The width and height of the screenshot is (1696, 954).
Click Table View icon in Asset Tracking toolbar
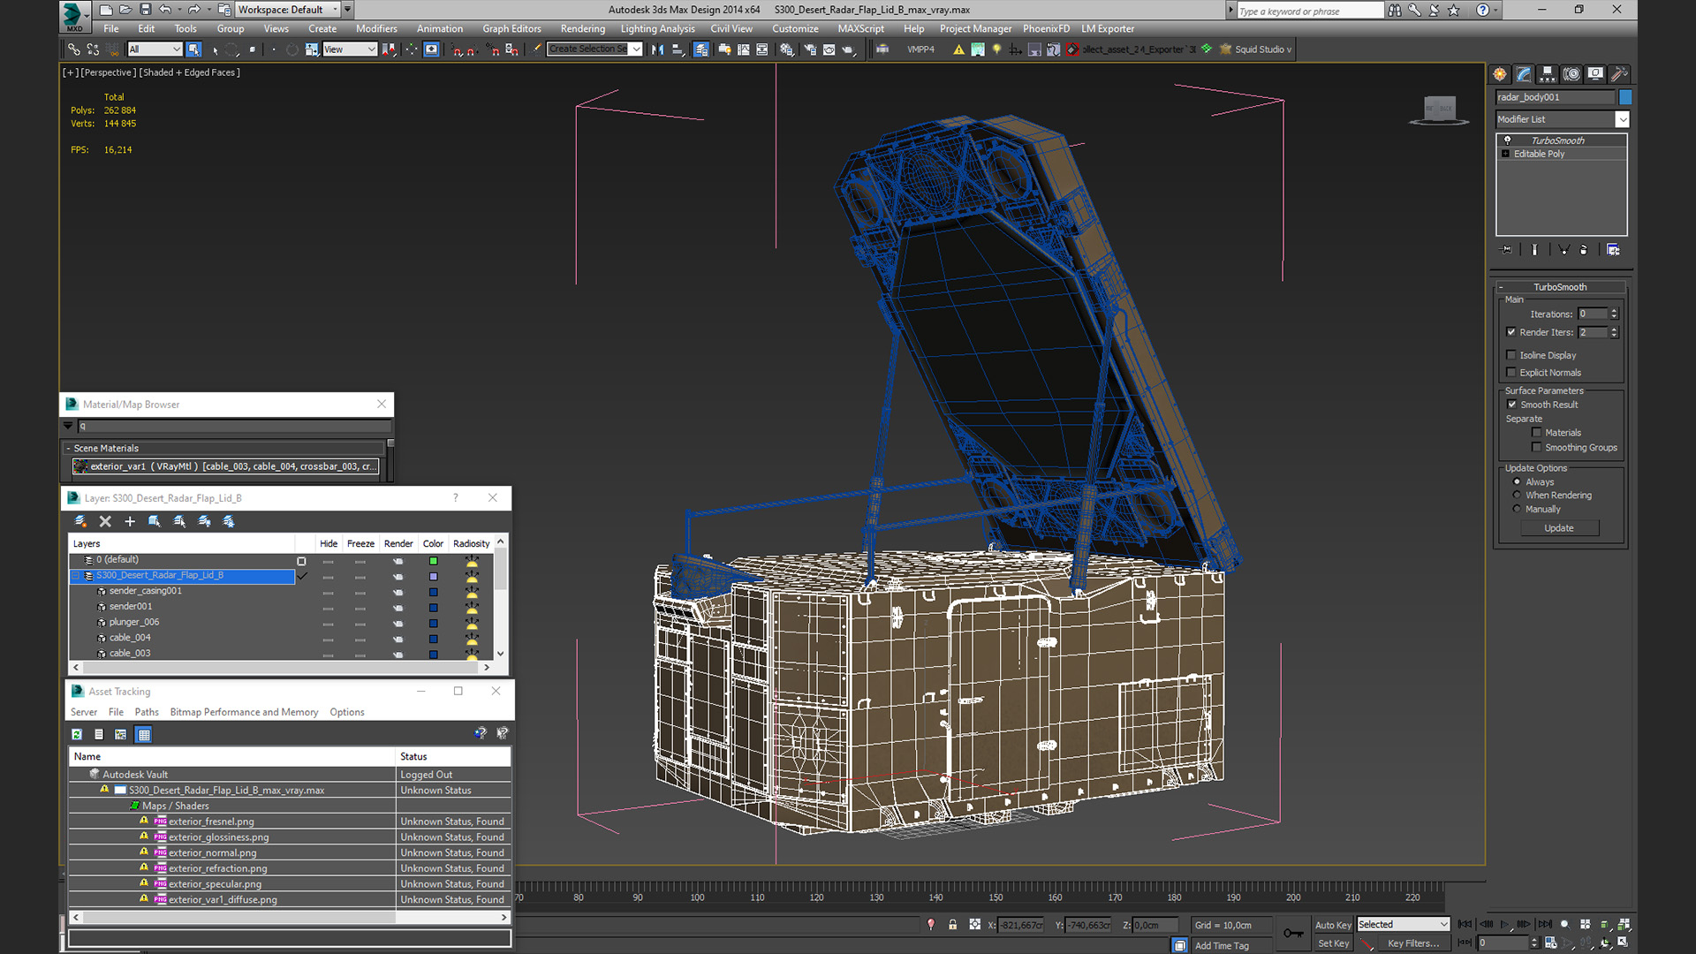click(144, 734)
